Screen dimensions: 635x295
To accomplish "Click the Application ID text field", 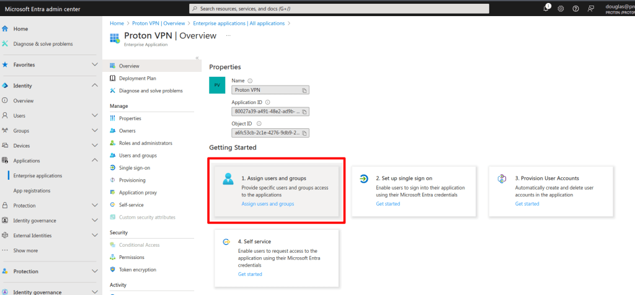I will coord(270,112).
